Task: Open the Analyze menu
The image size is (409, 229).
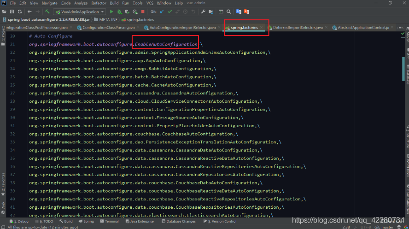Action: 81,3
